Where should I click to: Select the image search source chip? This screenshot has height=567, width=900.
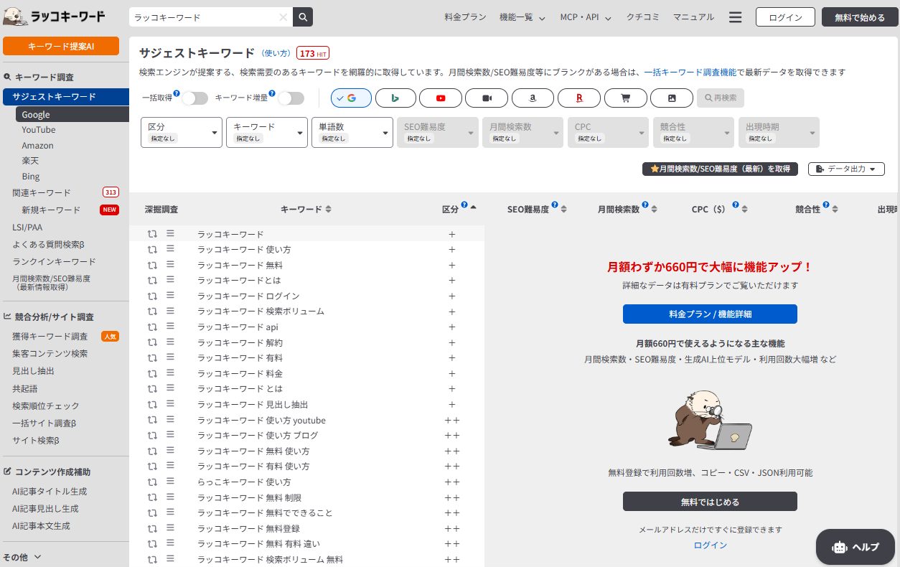672,98
